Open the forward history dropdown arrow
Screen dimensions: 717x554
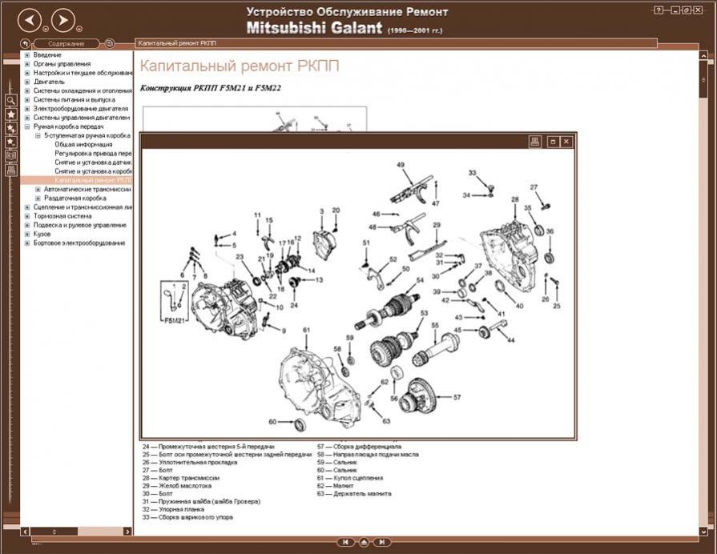79,29
